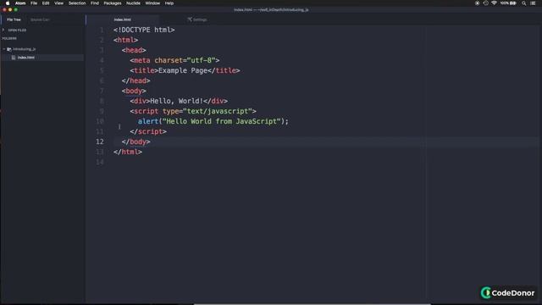Switch to the Source Control sidebar tab
The height and width of the screenshot is (305, 542).
(40, 19)
